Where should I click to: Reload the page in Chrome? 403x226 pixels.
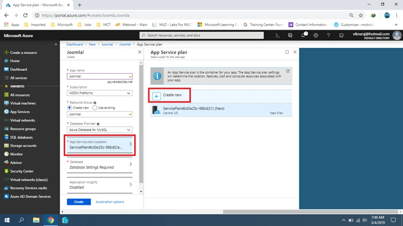[x=25, y=16]
